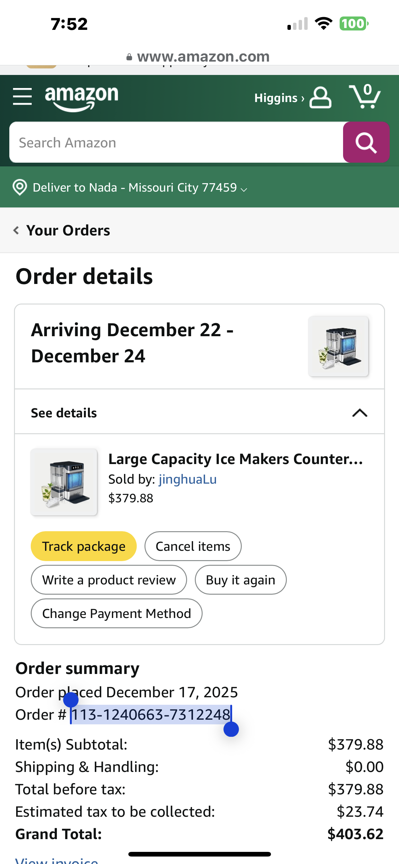Screen dimensions: 399x864
Task: Tap the end handle of the order number selection
Action: pos(231,729)
